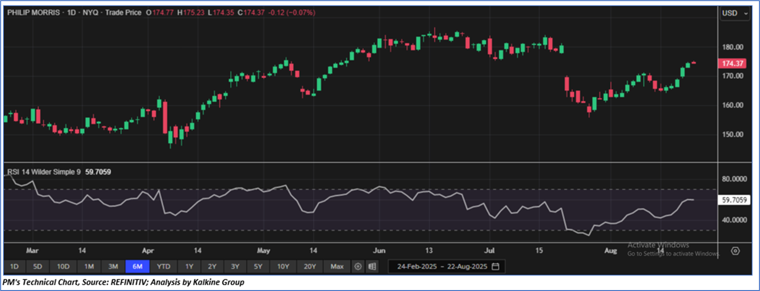Click the PHILIP MORRIS chart title
Screen dimensions: 760x291
(34, 13)
